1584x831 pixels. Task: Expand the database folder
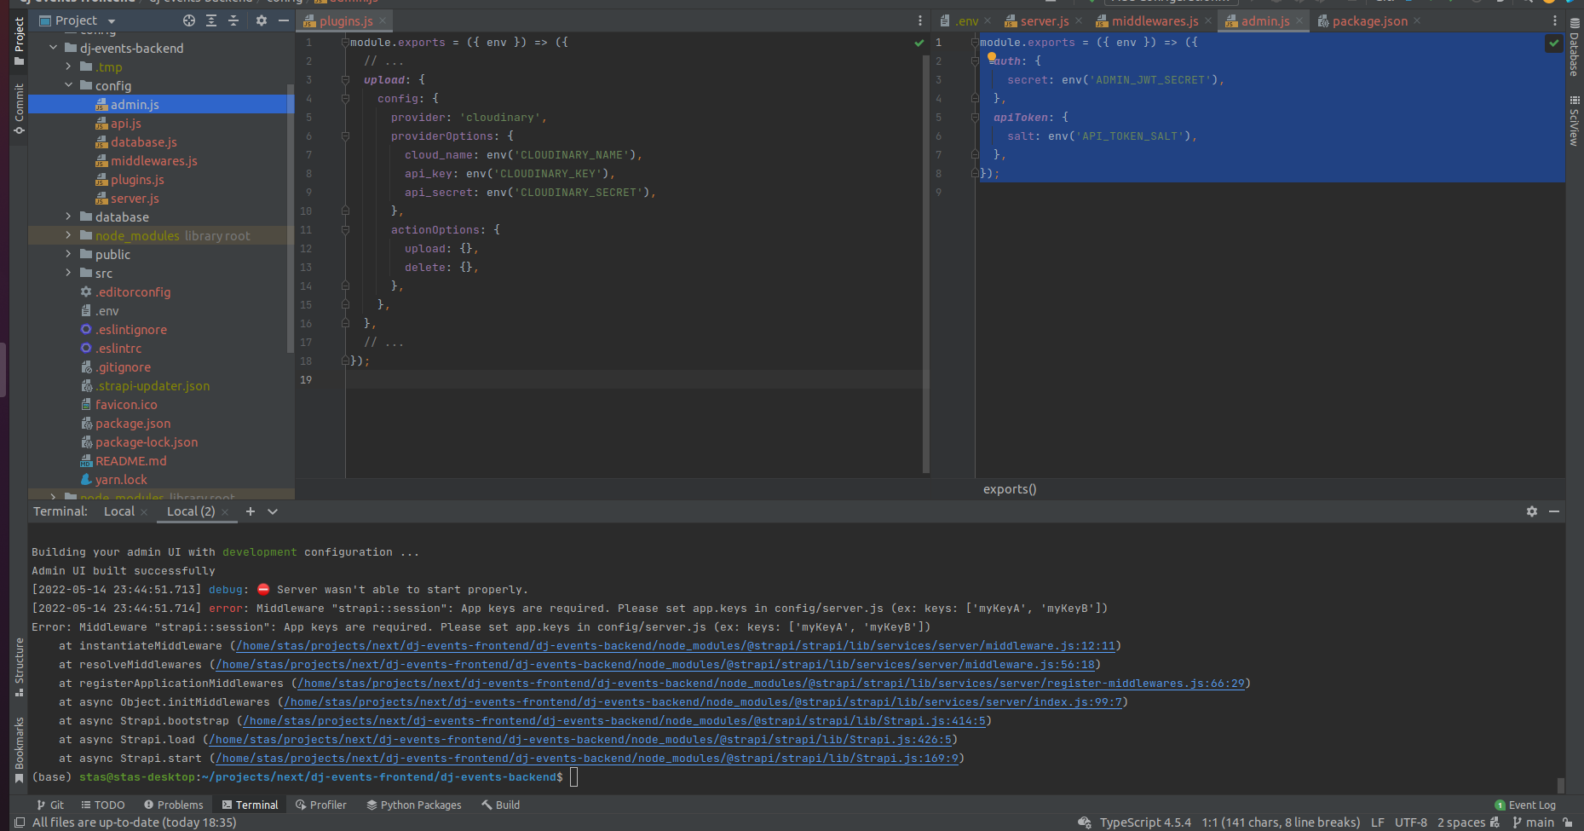(69, 216)
